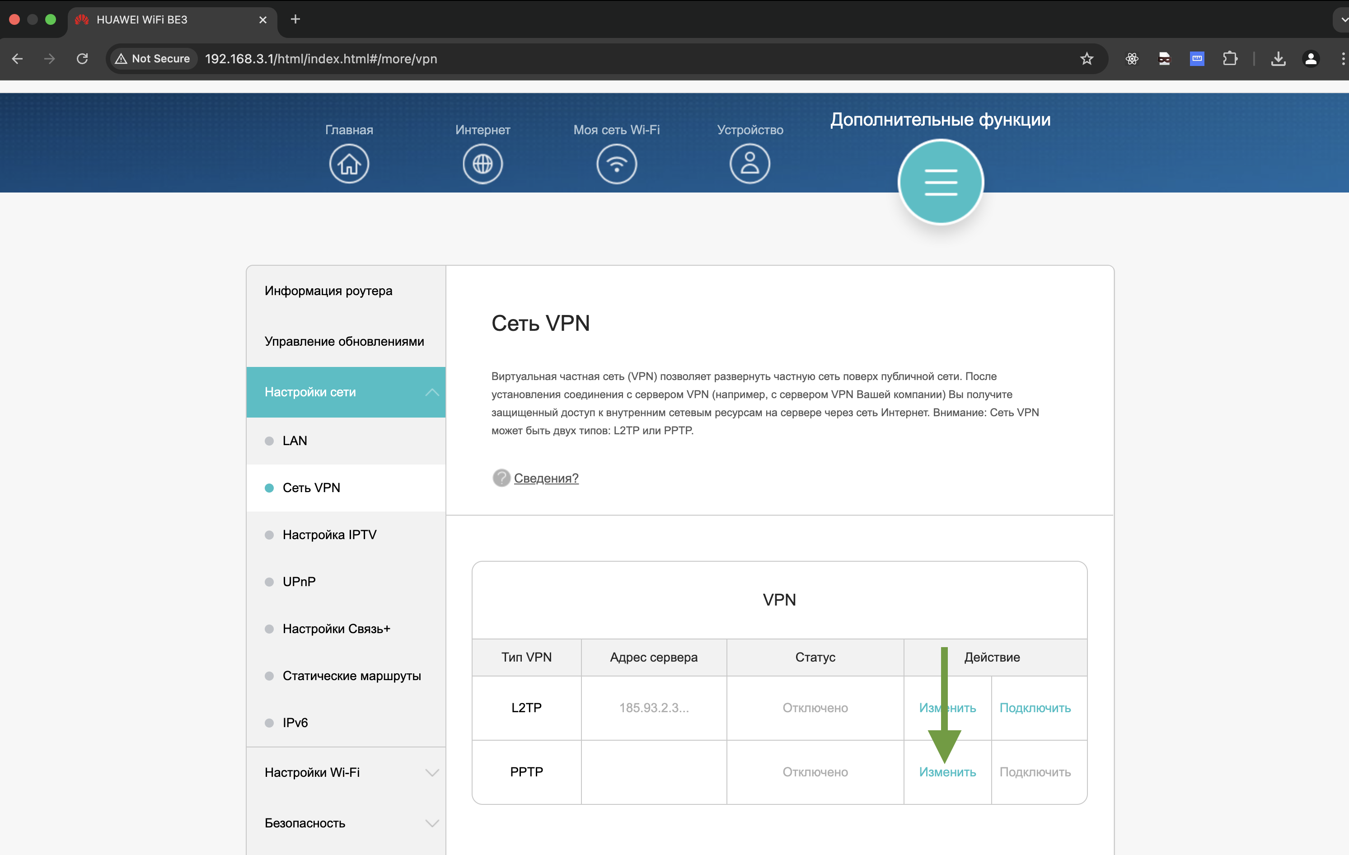Open Дополнительные функции hamburger menu icon
Screen dimensions: 1349x855
coord(941,182)
